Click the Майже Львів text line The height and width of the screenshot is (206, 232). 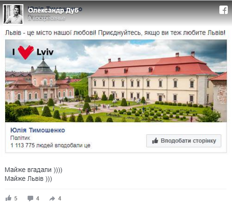[28, 179]
